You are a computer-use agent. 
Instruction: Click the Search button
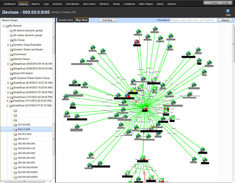click(225, 20)
